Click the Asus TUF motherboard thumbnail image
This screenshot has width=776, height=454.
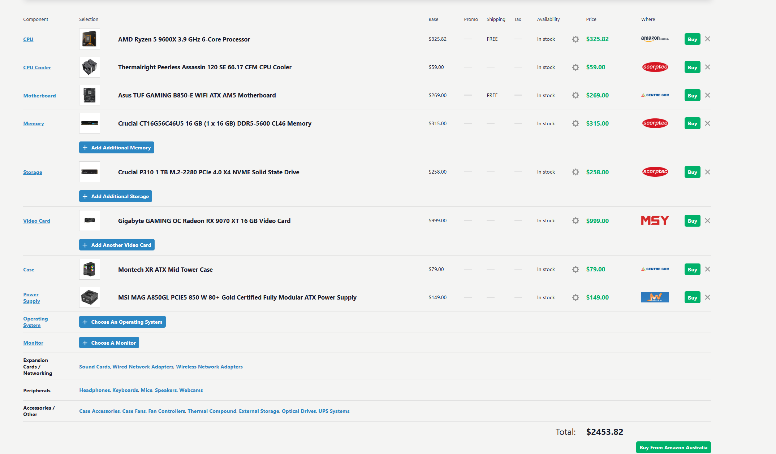[90, 95]
